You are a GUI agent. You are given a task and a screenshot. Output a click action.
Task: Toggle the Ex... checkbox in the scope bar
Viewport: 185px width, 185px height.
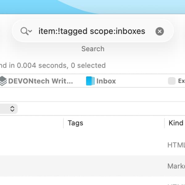point(171,81)
